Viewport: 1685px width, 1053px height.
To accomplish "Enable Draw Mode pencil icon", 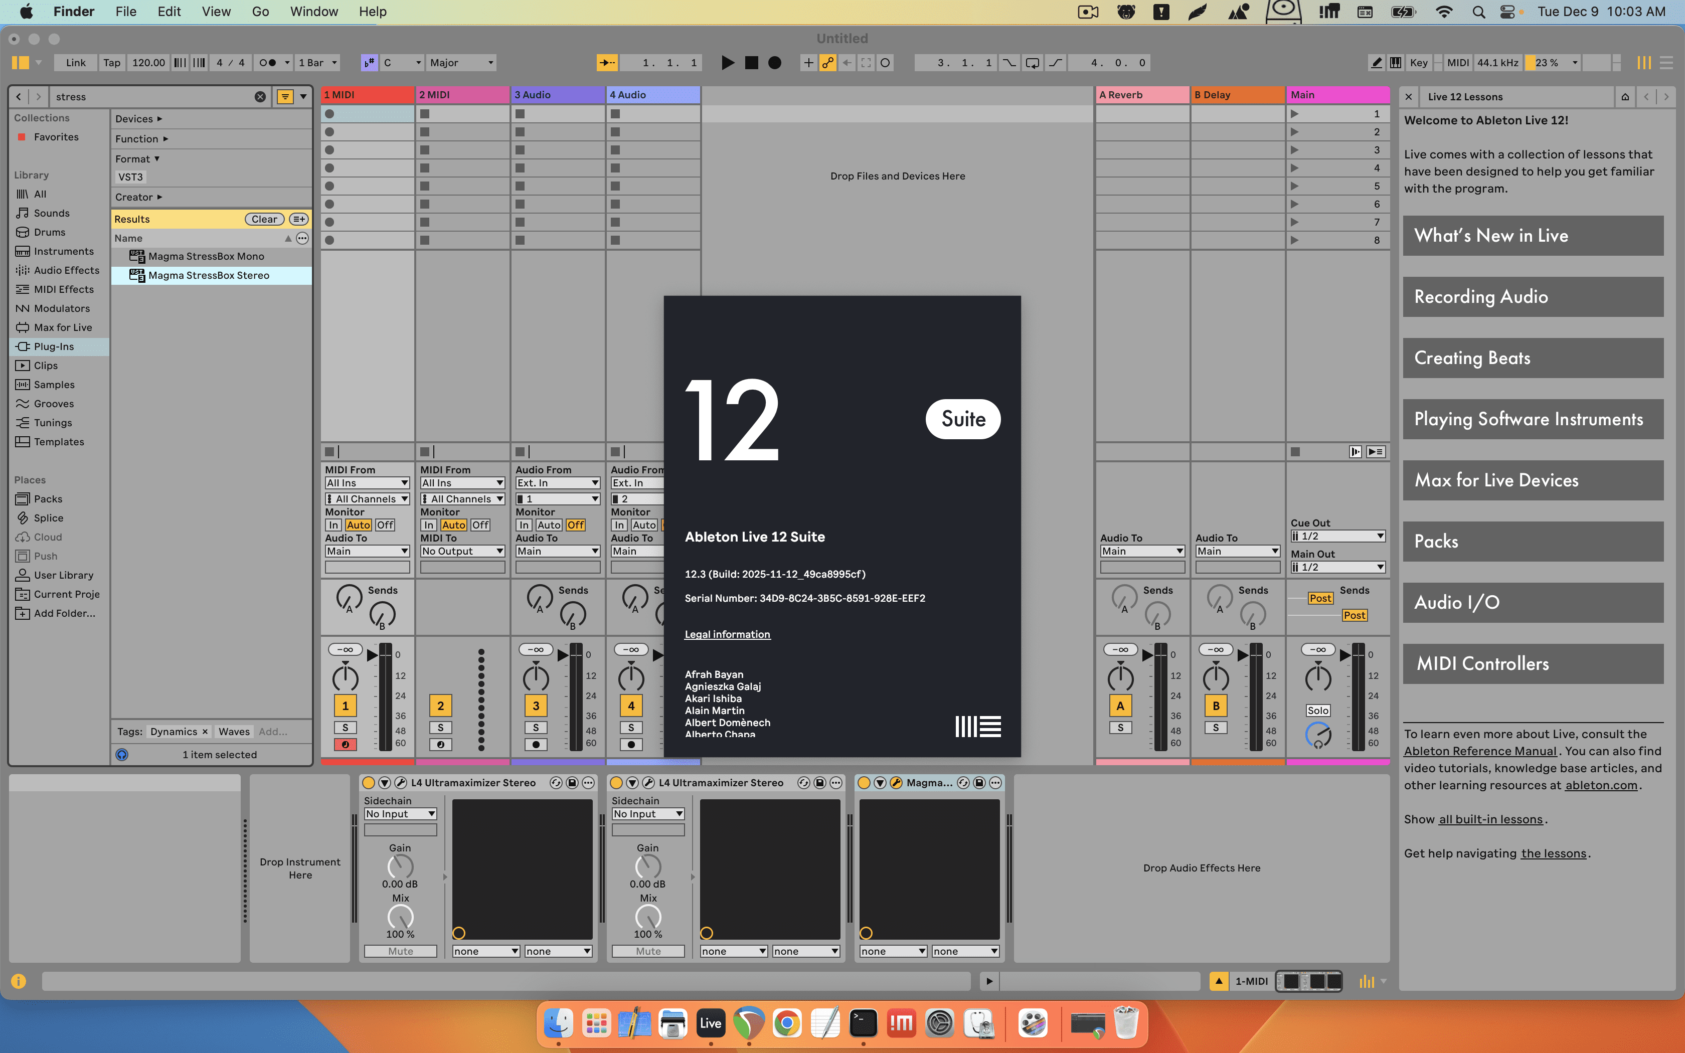I will [x=1376, y=62].
